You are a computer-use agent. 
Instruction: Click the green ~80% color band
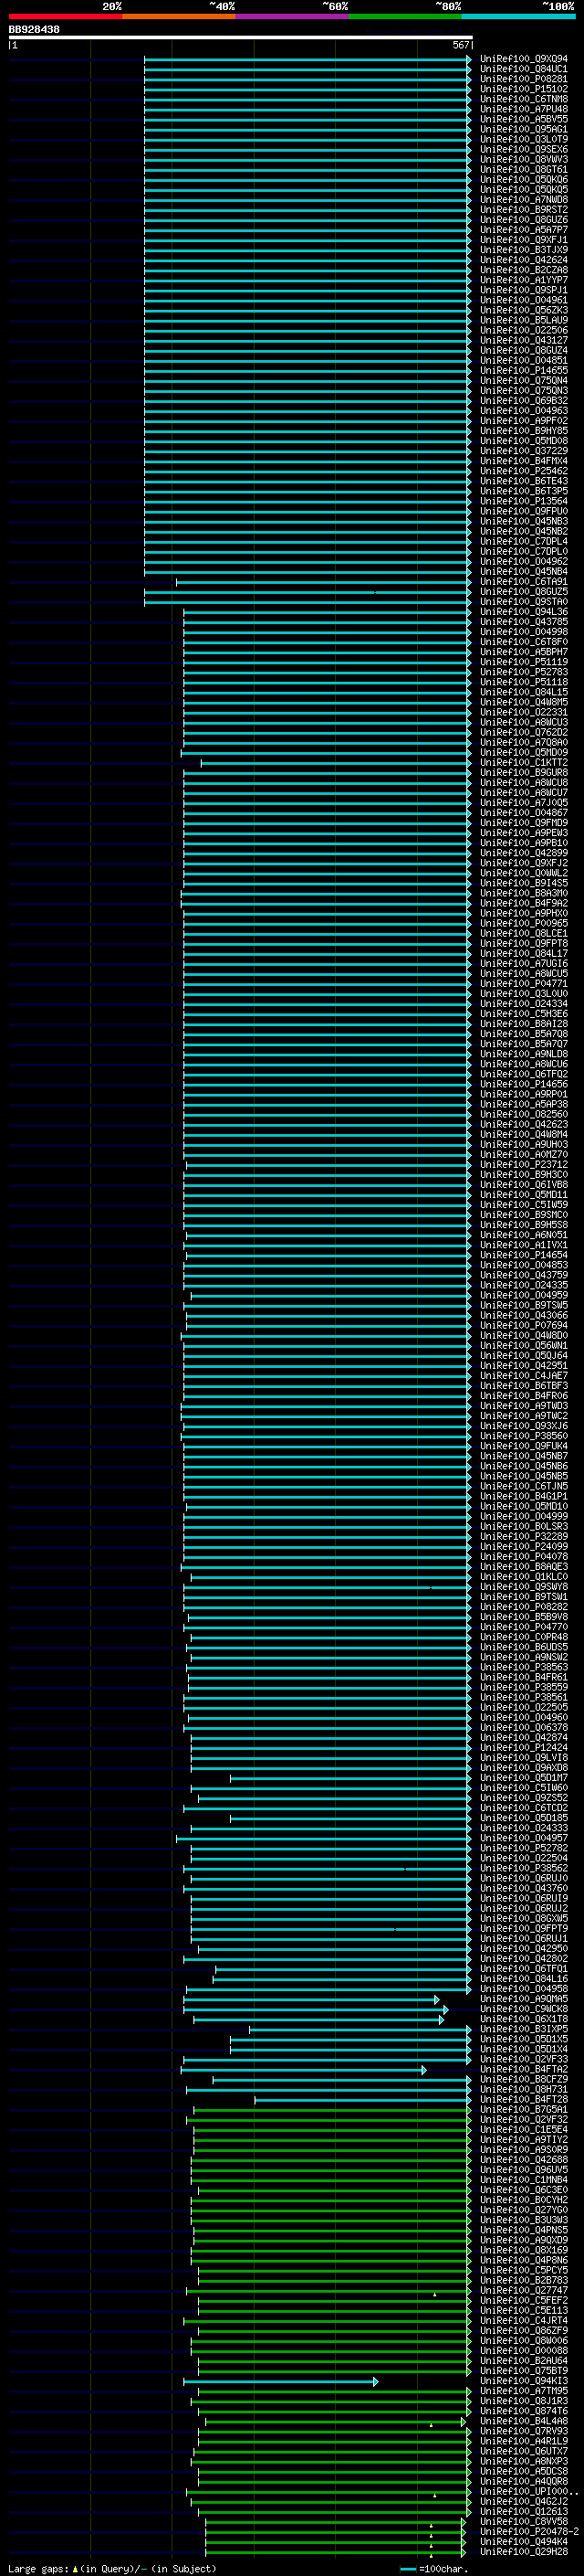[405, 16]
